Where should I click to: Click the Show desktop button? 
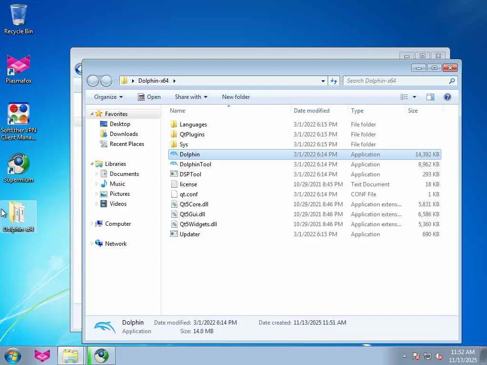[x=484, y=355]
